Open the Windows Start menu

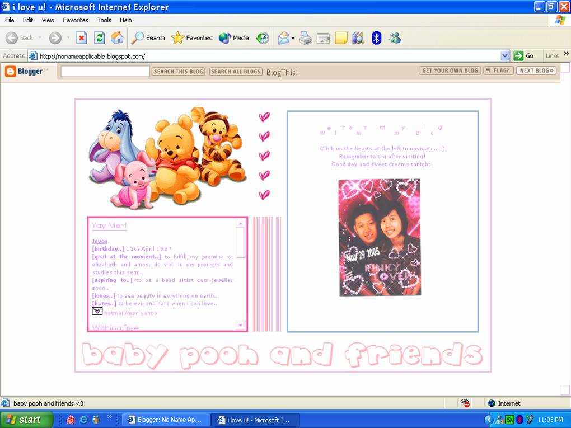[26, 420]
